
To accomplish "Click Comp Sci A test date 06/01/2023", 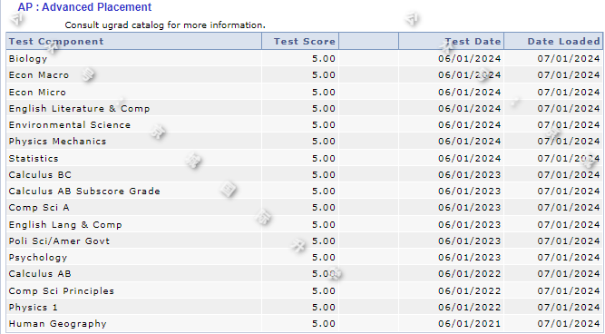I will (x=470, y=208).
